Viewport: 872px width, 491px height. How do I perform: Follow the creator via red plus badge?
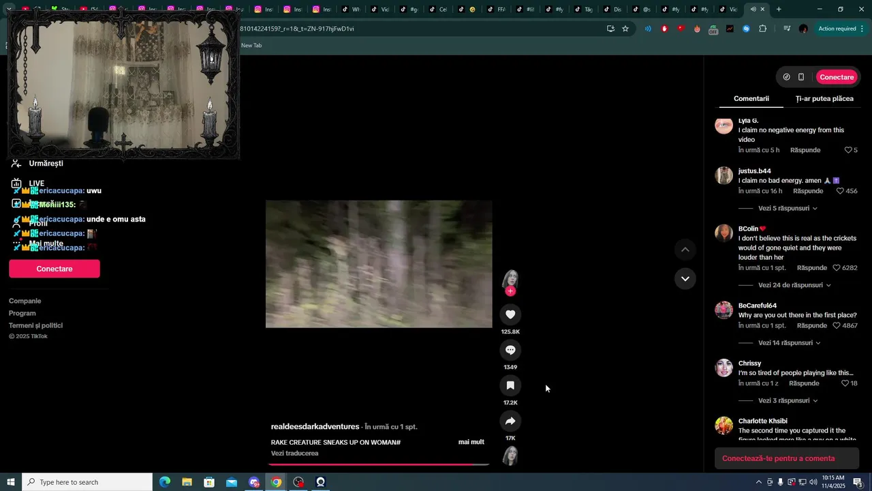(x=510, y=291)
